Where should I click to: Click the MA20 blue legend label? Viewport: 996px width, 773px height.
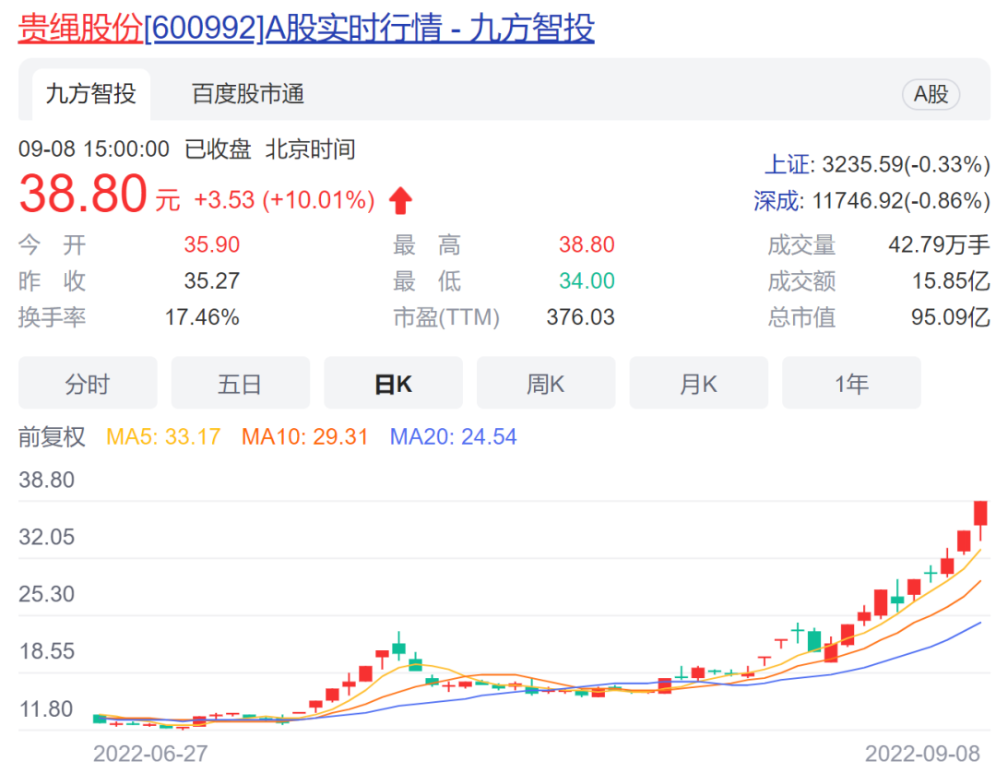point(453,436)
